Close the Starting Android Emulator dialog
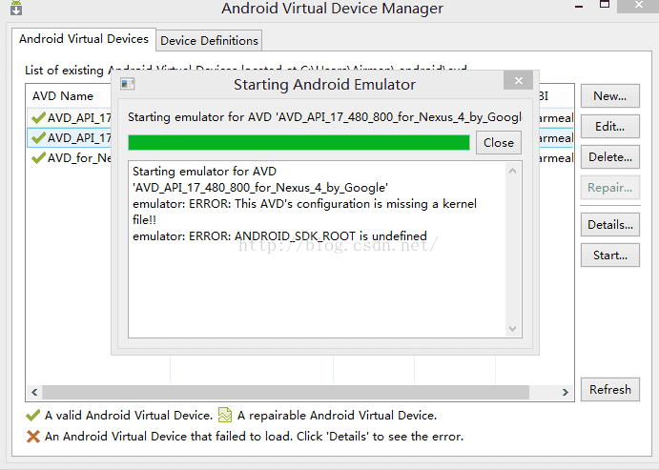659x470 pixels. 518,80
